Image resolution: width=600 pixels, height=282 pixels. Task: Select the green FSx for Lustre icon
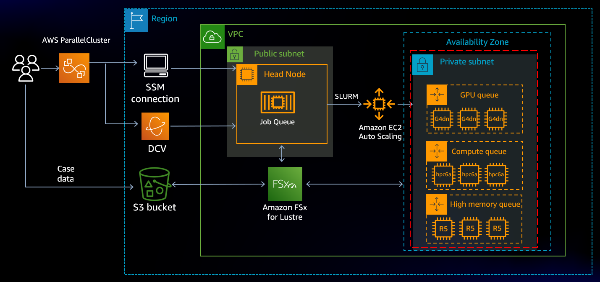coord(285,184)
